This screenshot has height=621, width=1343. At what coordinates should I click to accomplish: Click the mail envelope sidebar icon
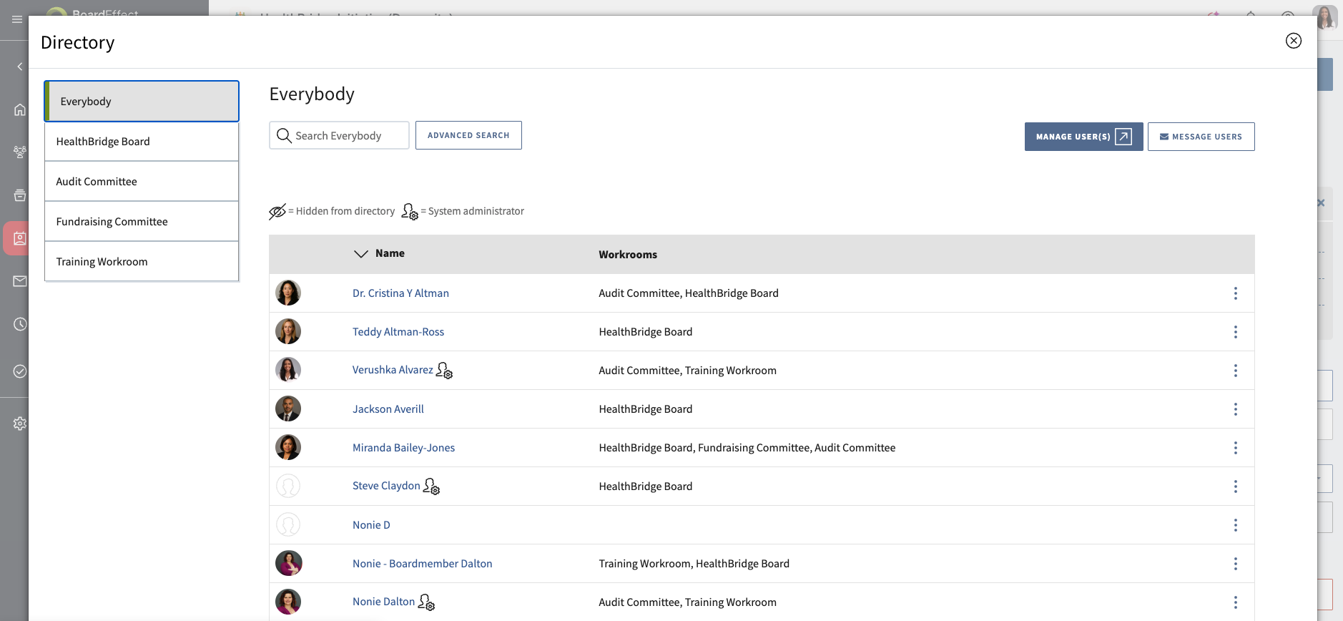coord(19,281)
